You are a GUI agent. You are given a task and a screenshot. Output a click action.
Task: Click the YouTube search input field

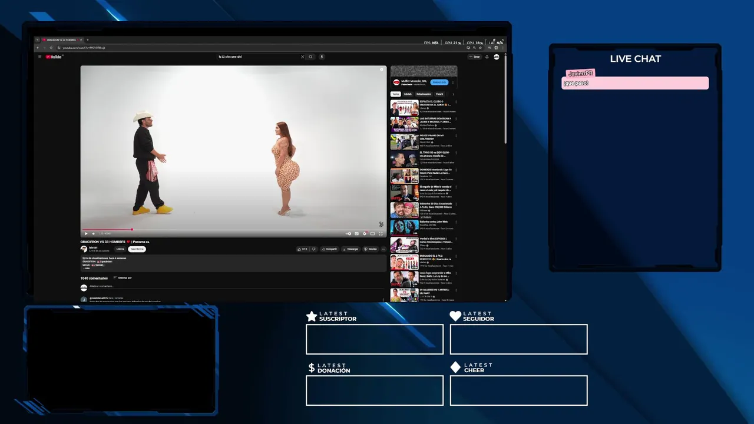click(x=258, y=57)
